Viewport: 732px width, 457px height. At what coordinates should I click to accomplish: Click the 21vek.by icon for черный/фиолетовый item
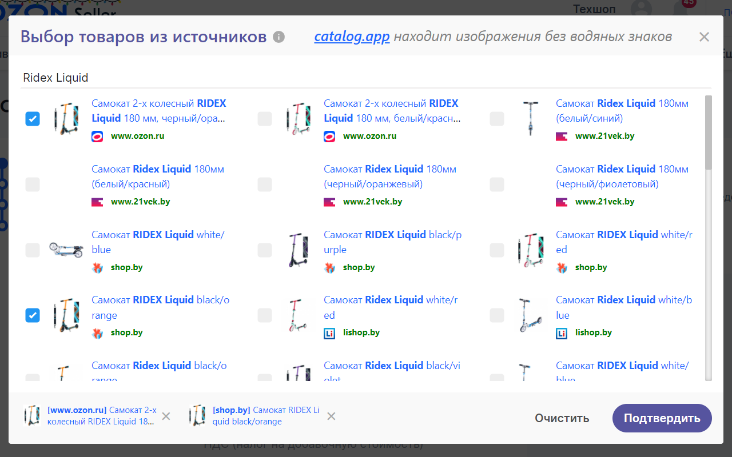tap(561, 202)
